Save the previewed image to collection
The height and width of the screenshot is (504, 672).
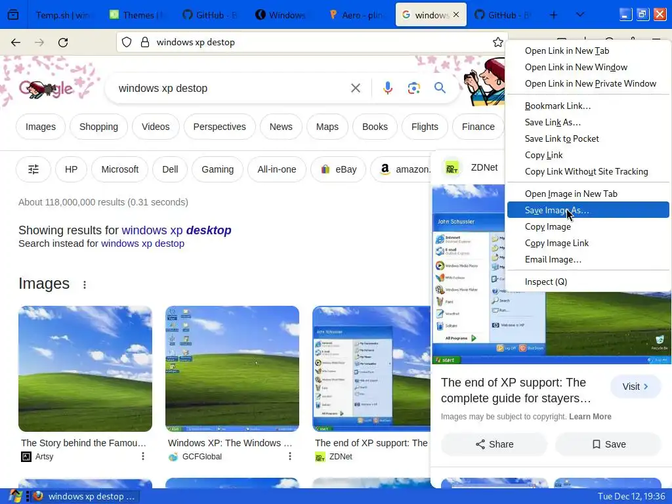(608, 444)
